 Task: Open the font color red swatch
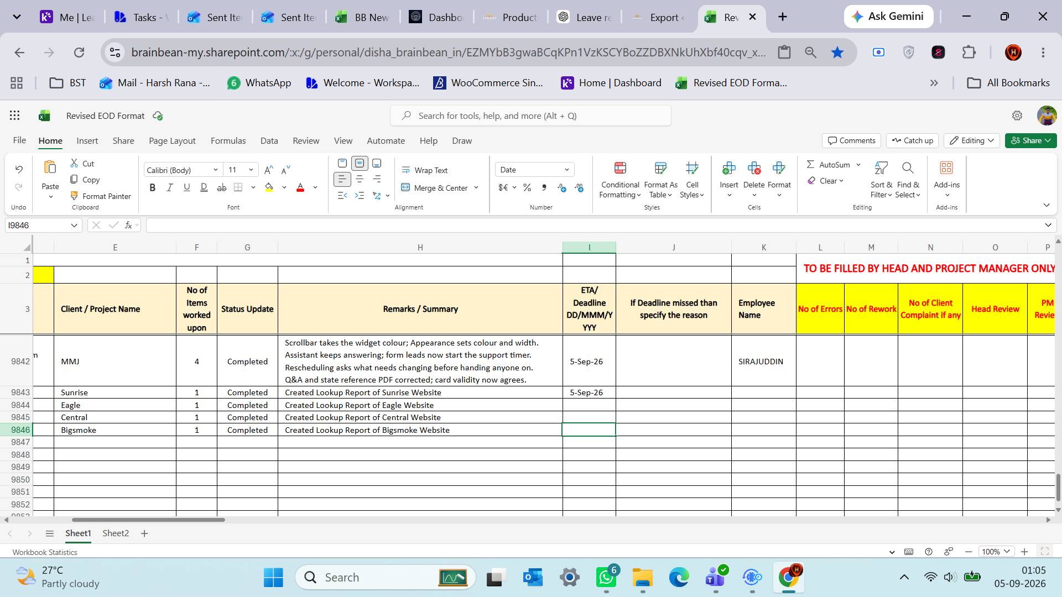tap(300, 188)
